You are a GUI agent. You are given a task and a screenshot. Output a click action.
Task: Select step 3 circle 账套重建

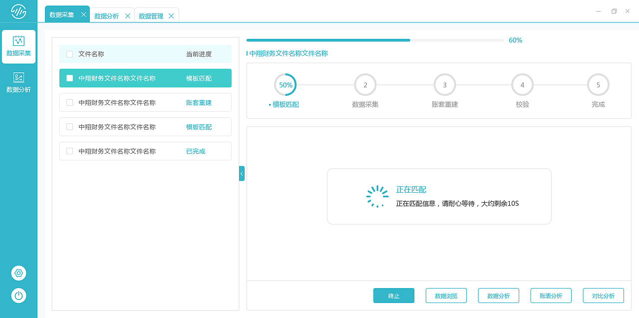click(x=445, y=85)
